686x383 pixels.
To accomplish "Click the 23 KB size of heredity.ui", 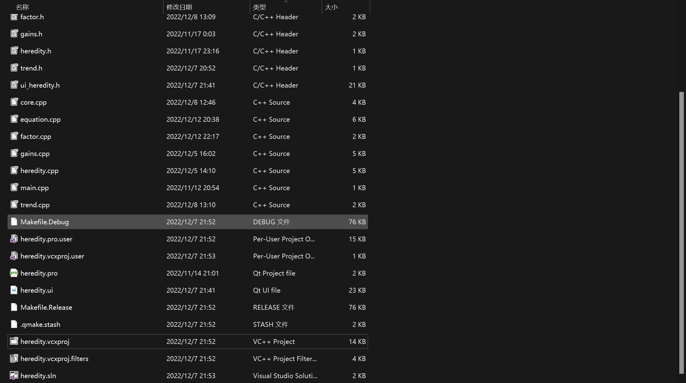I will (x=357, y=290).
